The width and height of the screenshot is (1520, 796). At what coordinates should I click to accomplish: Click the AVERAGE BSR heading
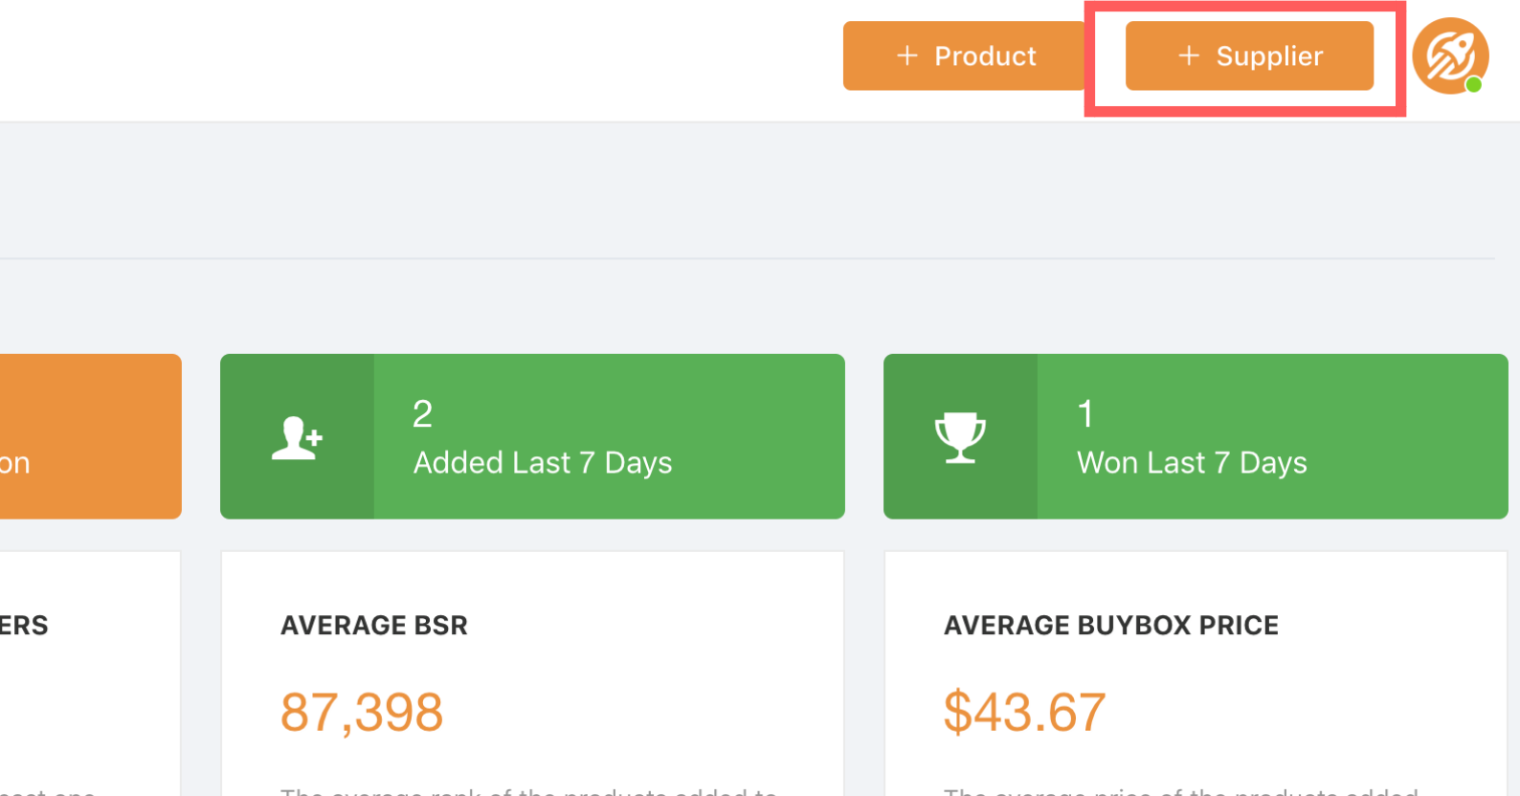(x=374, y=626)
